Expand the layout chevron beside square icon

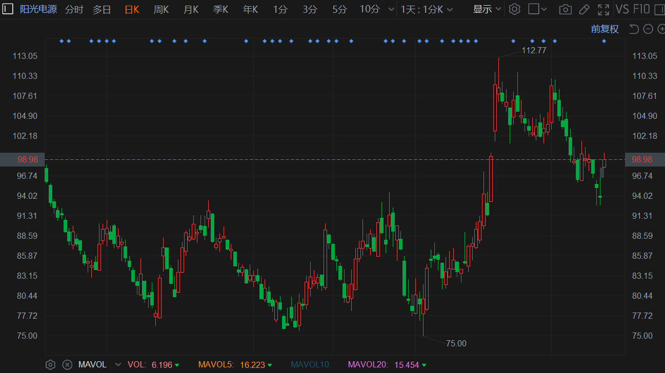point(544,9)
